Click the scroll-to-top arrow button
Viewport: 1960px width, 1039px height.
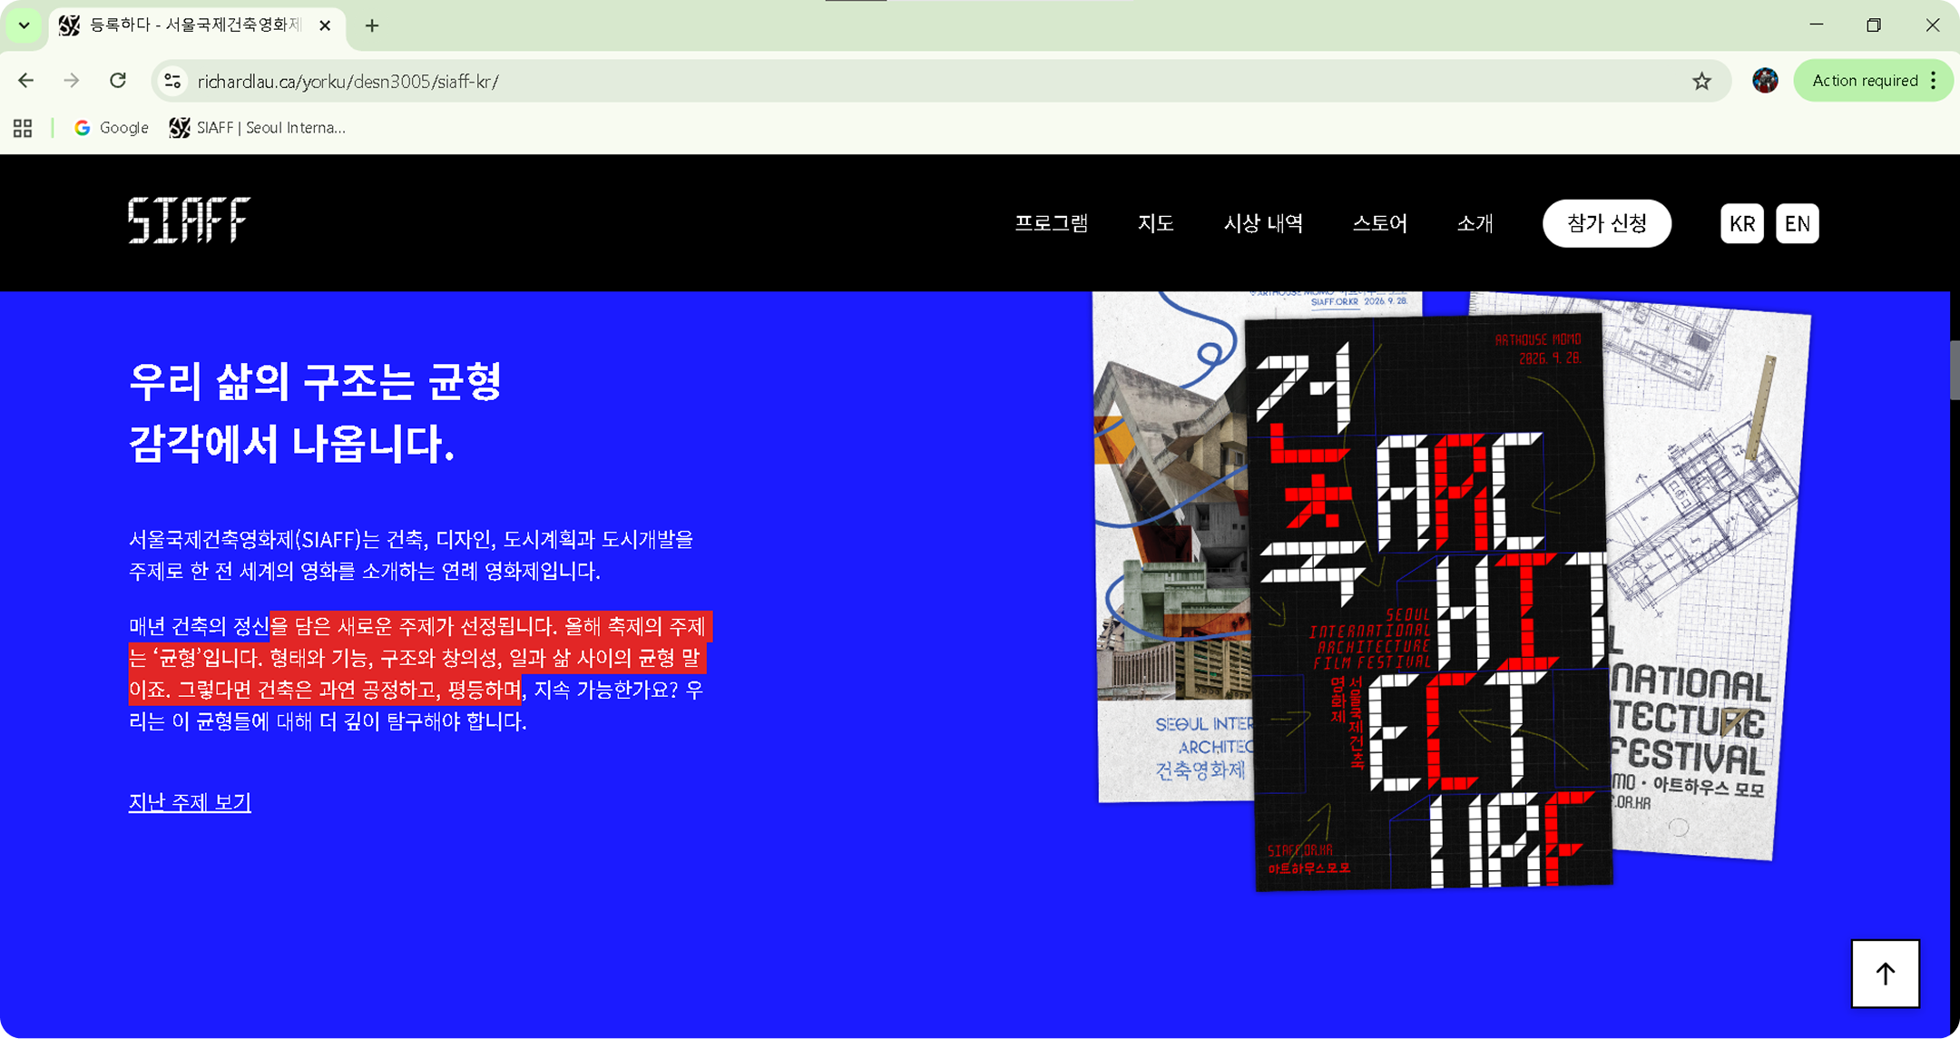(1885, 974)
